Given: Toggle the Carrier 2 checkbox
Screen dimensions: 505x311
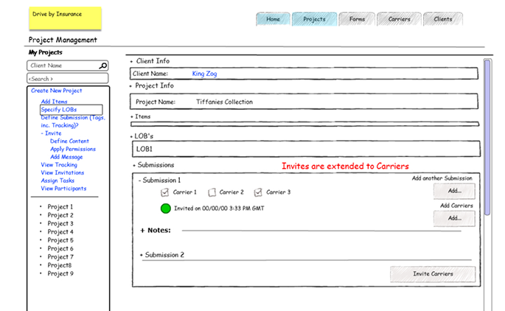Looking at the screenshot, I should point(212,192).
